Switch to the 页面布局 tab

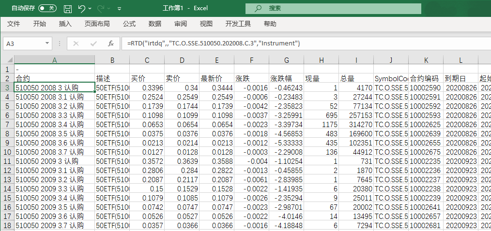click(97, 24)
